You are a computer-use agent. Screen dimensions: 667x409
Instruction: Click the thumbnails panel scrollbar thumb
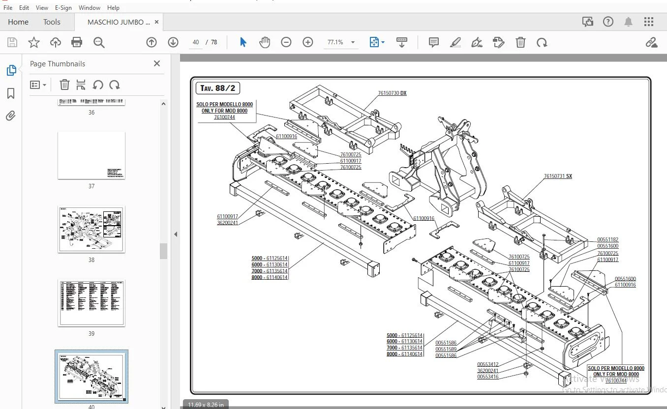tap(164, 251)
